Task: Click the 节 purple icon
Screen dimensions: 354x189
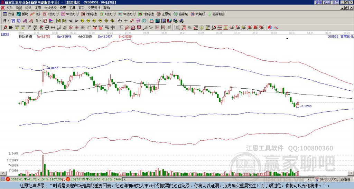Action: click(x=138, y=21)
